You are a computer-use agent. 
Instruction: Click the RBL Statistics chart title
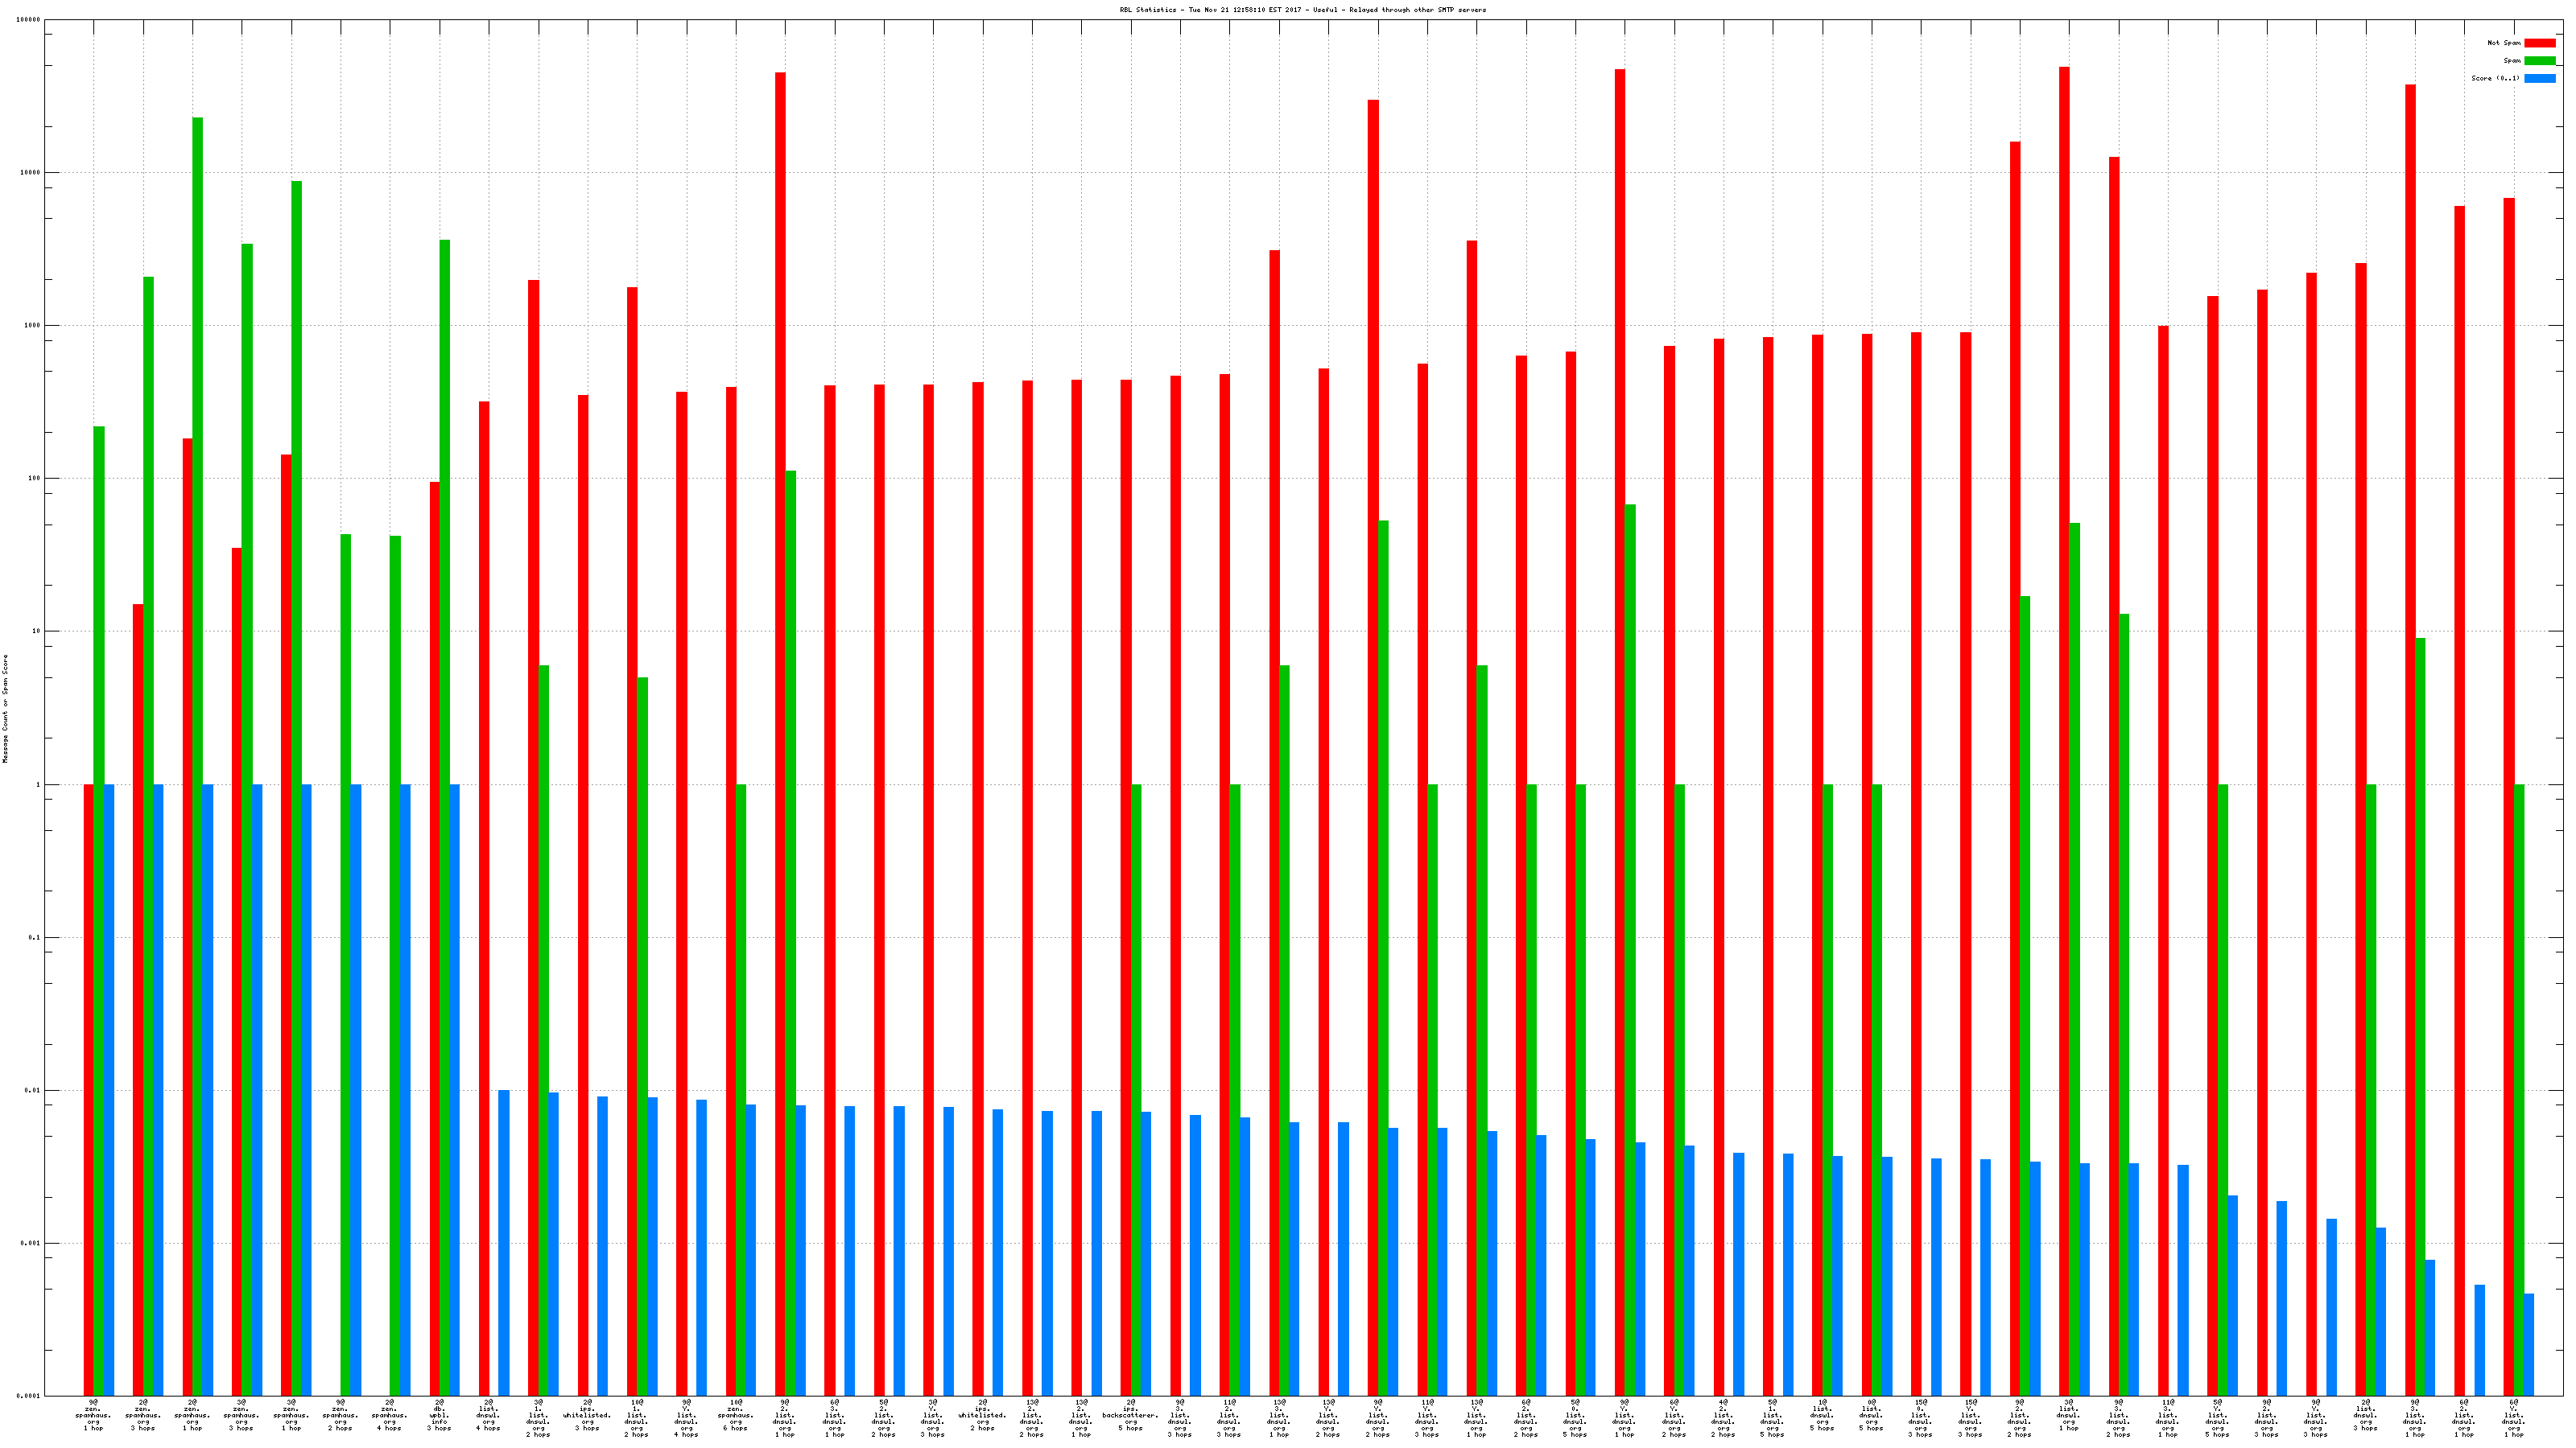pos(1302,10)
